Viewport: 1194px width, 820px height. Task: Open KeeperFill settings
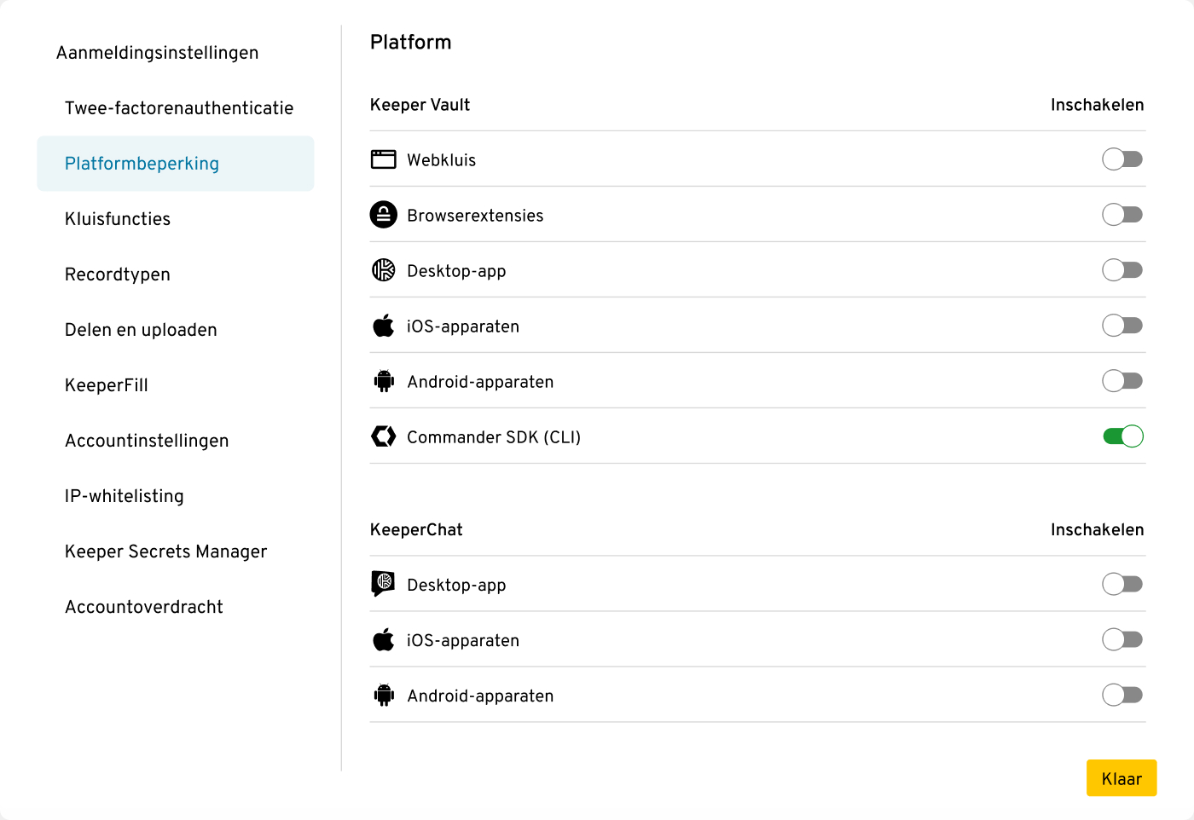tap(107, 385)
